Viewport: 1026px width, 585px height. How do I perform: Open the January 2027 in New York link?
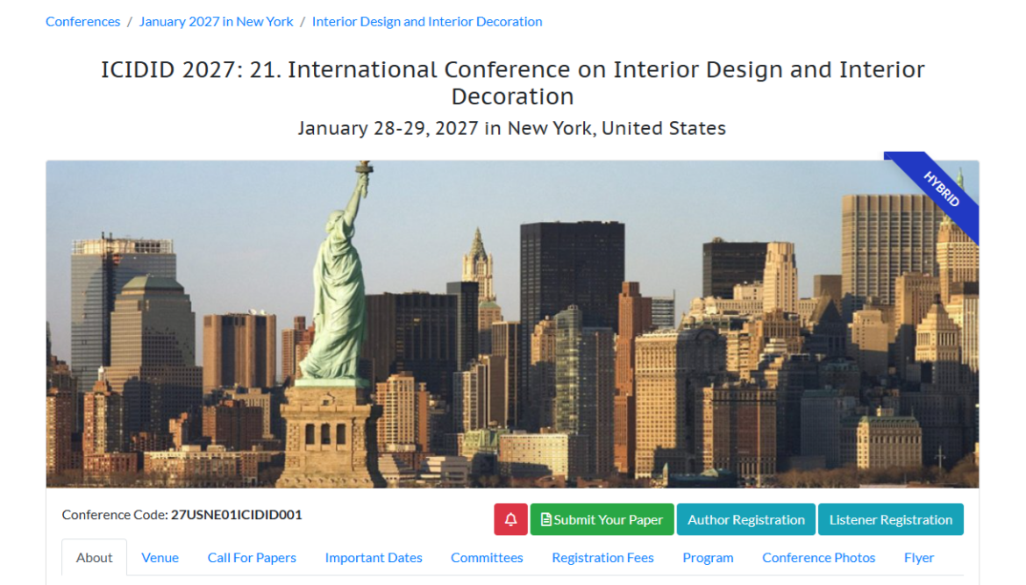[x=216, y=21]
